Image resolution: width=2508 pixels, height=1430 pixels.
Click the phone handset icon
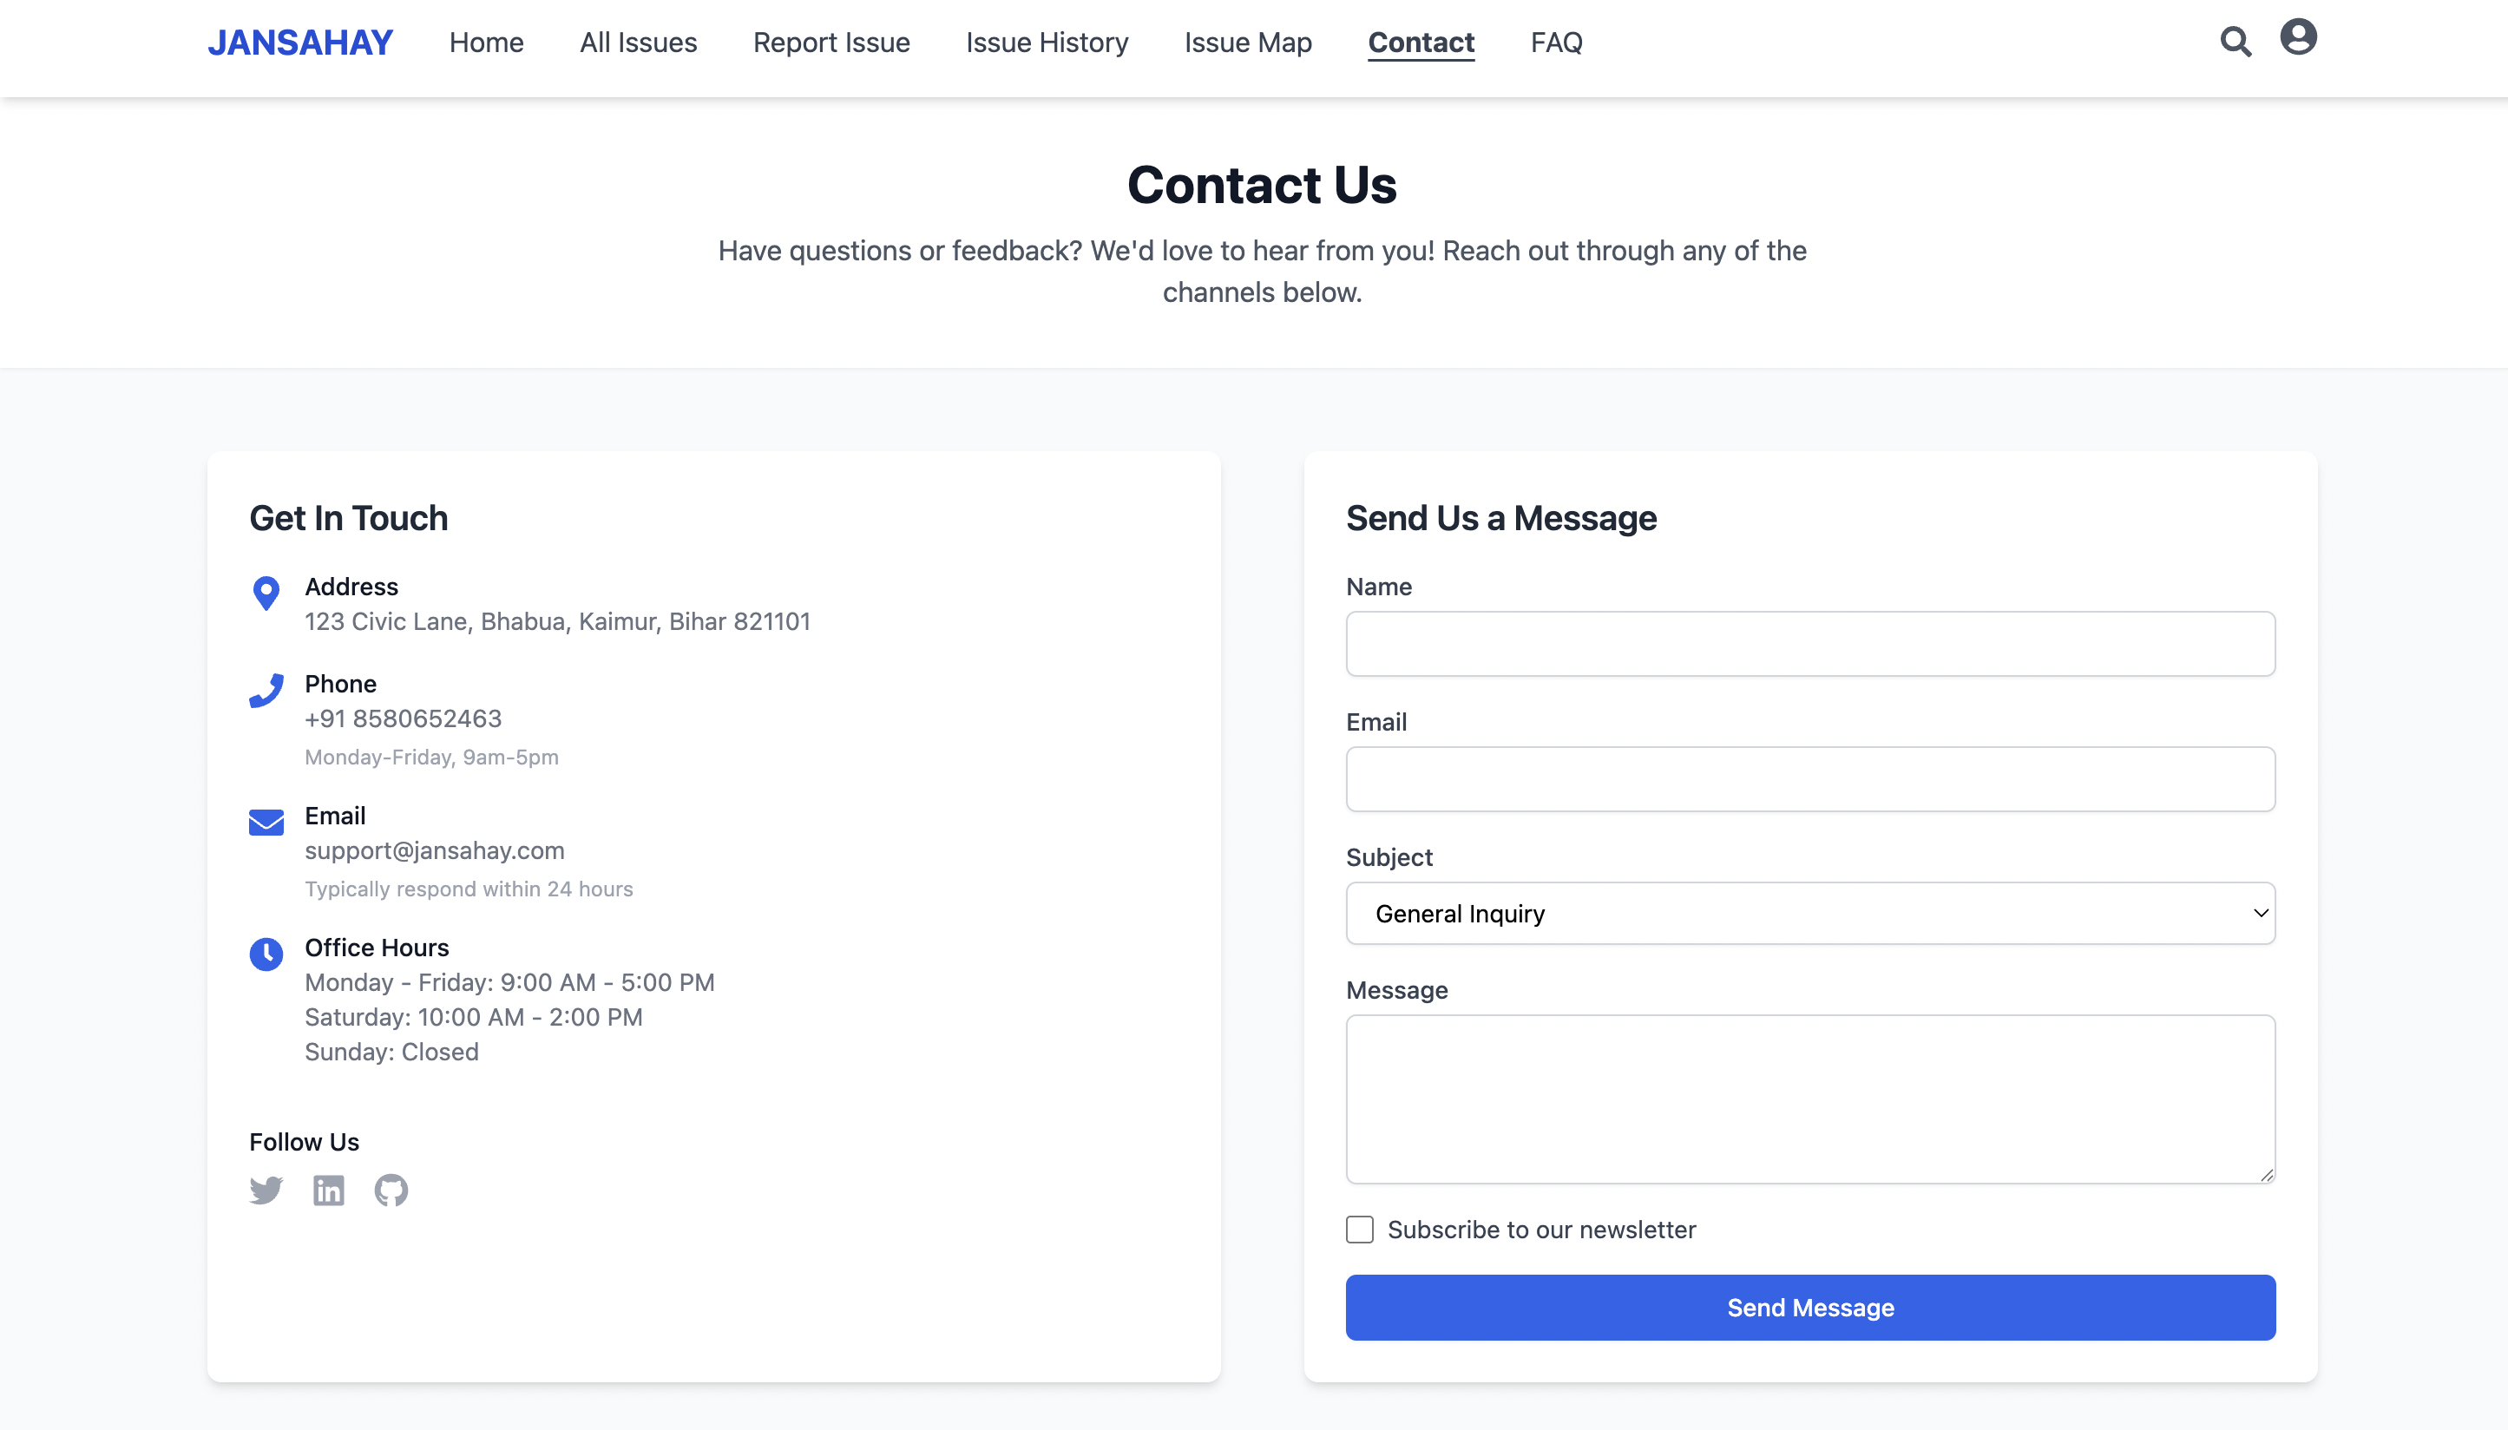[266, 691]
